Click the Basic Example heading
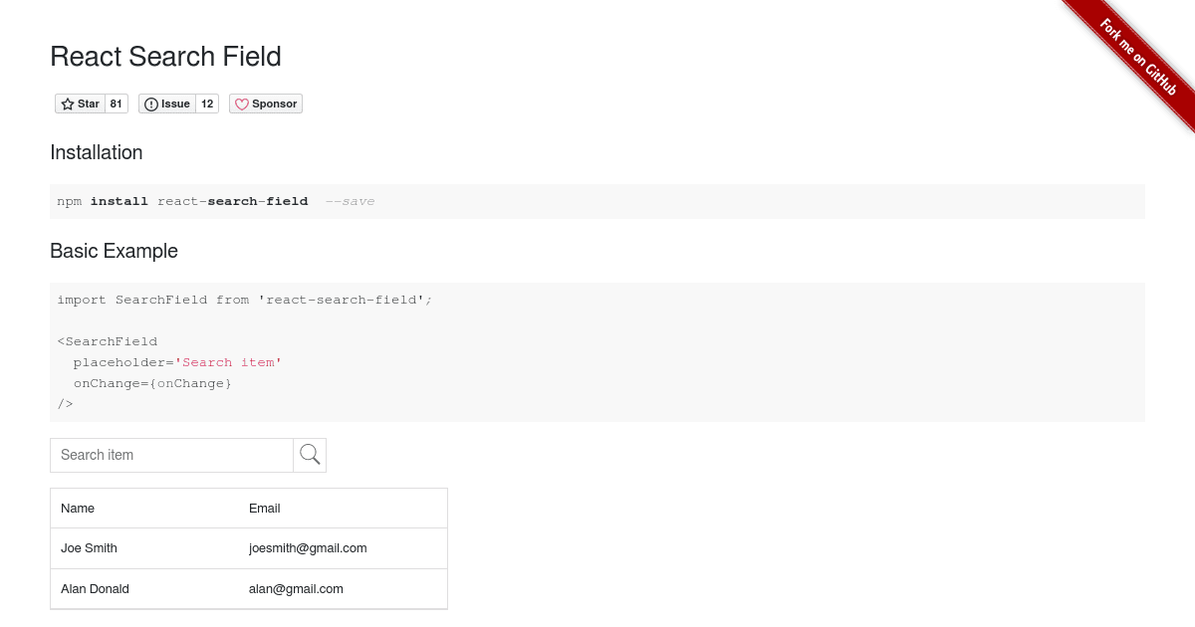This screenshot has height=627, width=1195. [114, 251]
